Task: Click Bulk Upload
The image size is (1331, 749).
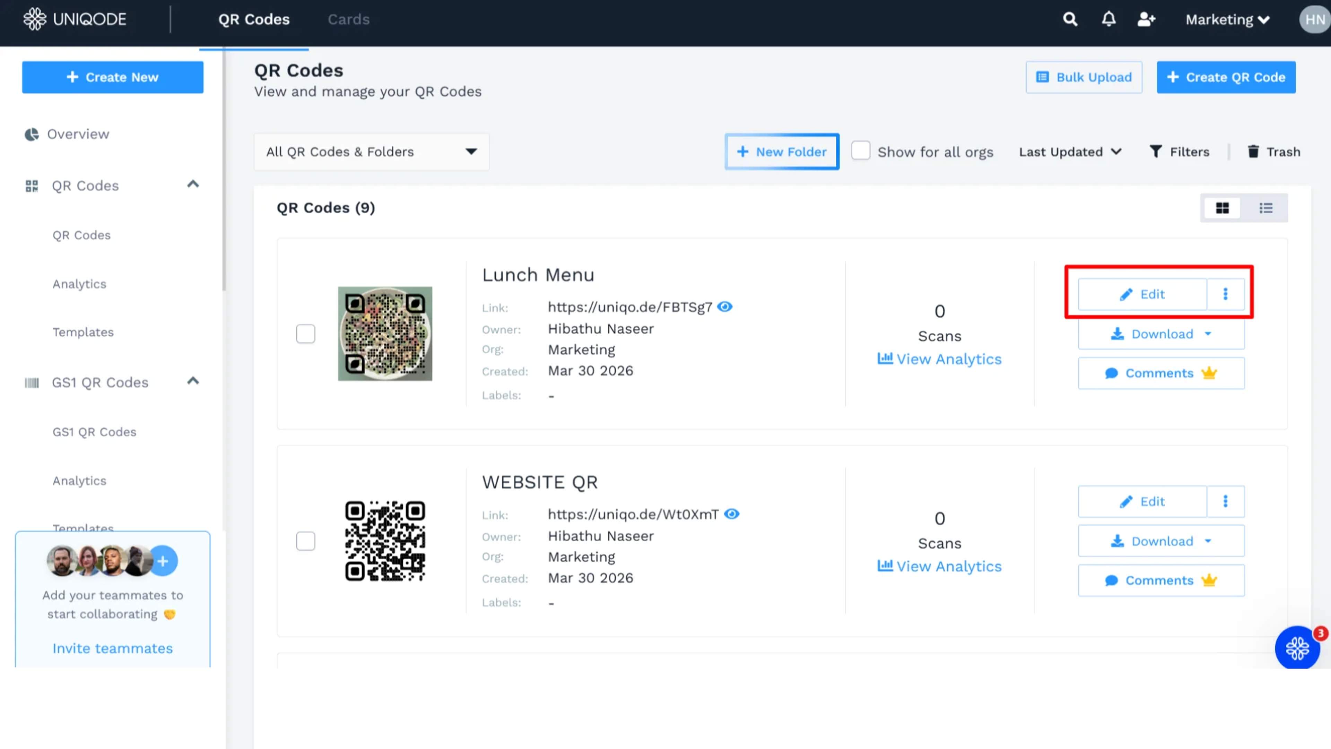Action: tap(1084, 78)
